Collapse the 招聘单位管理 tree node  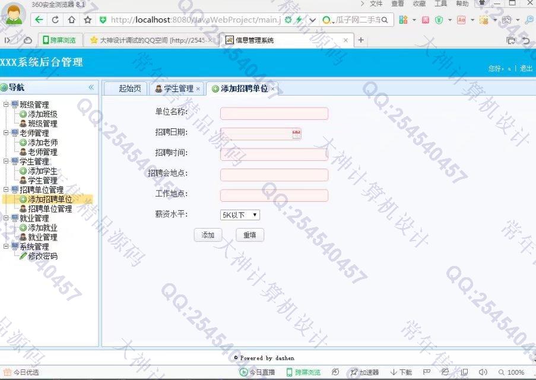click(x=6, y=189)
